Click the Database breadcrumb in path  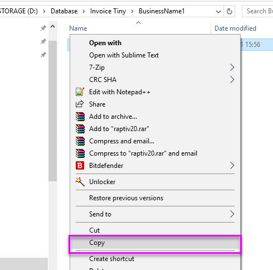point(64,11)
